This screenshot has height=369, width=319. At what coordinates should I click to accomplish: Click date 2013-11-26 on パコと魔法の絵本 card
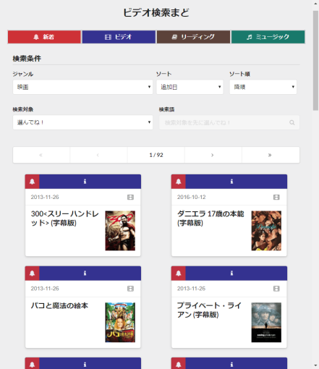45,289
